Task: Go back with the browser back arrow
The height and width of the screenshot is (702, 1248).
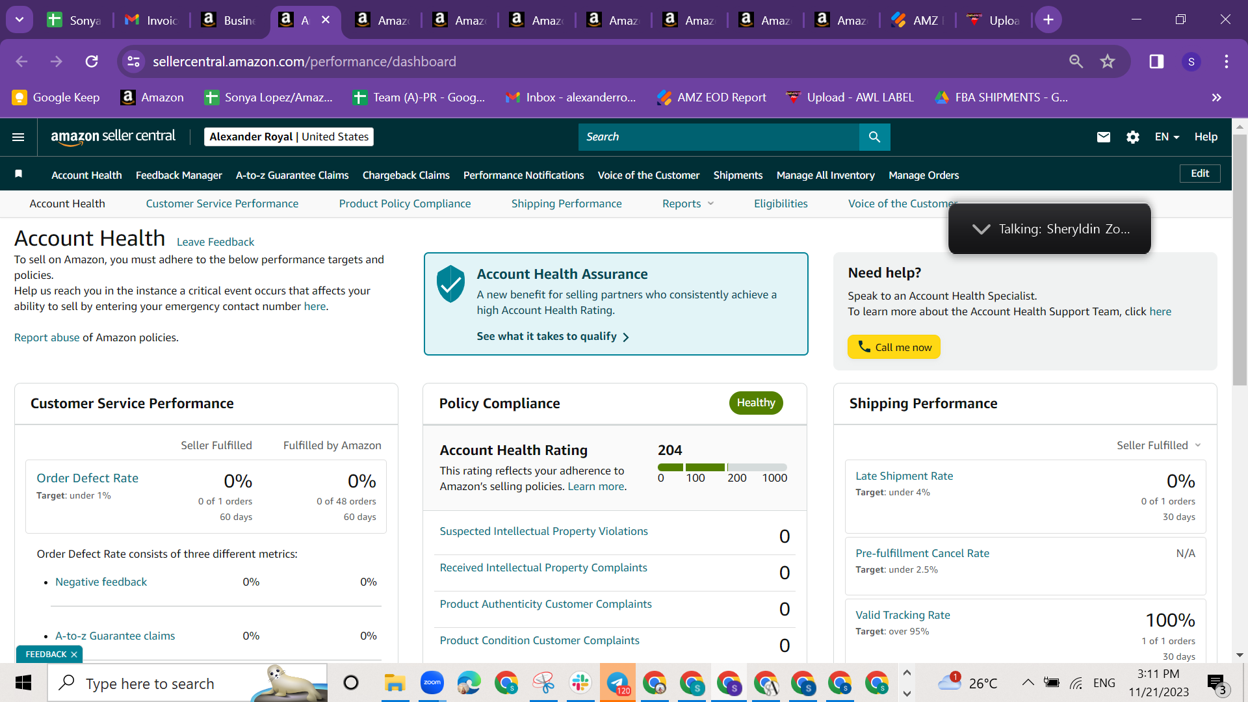Action: point(21,61)
